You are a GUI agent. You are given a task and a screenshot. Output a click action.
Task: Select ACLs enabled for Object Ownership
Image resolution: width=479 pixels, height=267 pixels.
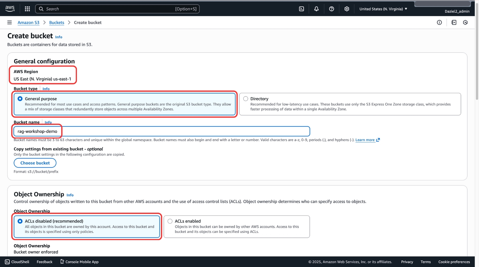[x=170, y=221]
